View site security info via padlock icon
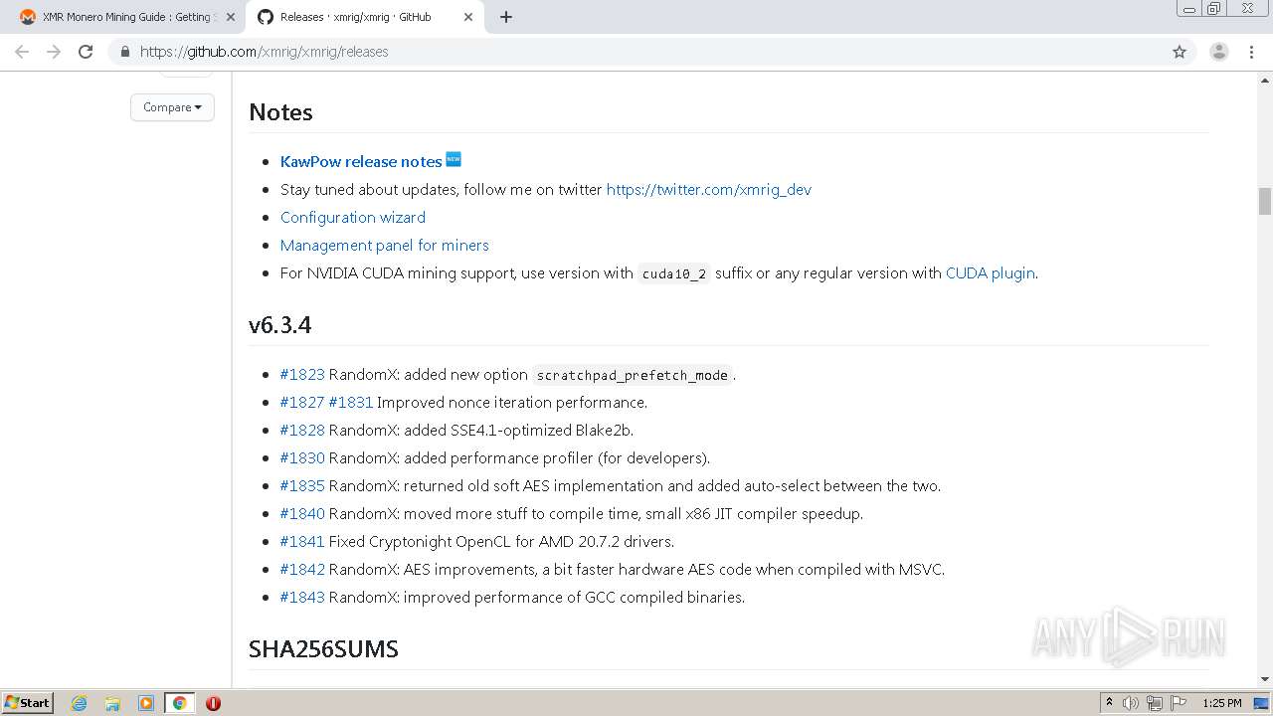The image size is (1273, 716). (x=124, y=52)
